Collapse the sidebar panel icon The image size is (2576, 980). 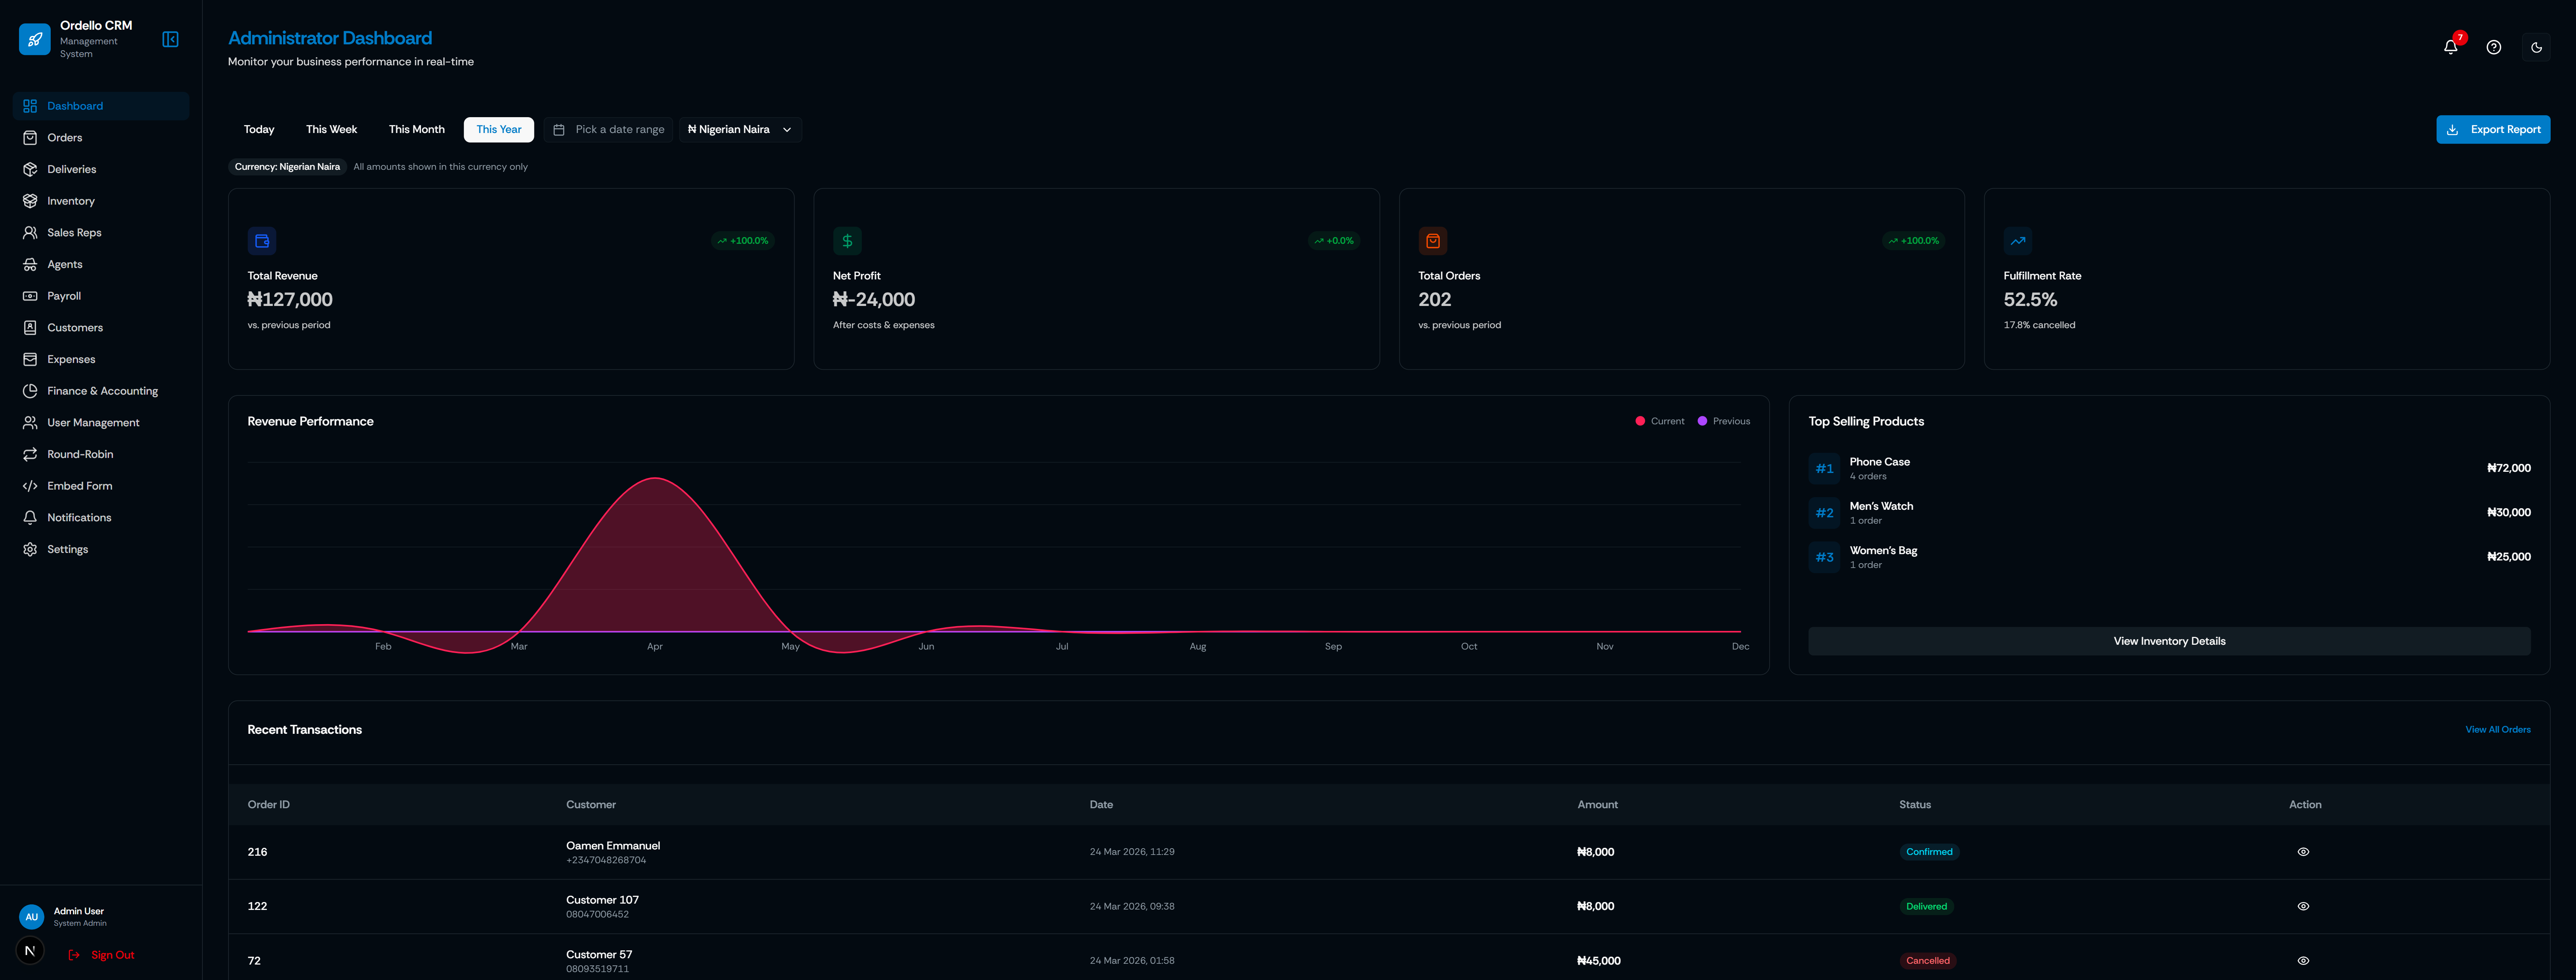(170, 39)
